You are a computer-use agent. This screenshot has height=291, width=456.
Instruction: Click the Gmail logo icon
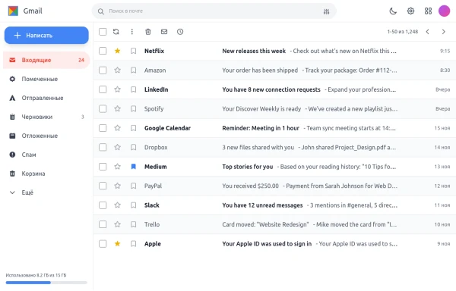click(13, 11)
